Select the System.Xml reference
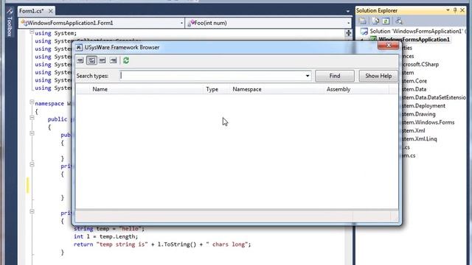Image resolution: width=472 pixels, height=265 pixels. coord(414,130)
